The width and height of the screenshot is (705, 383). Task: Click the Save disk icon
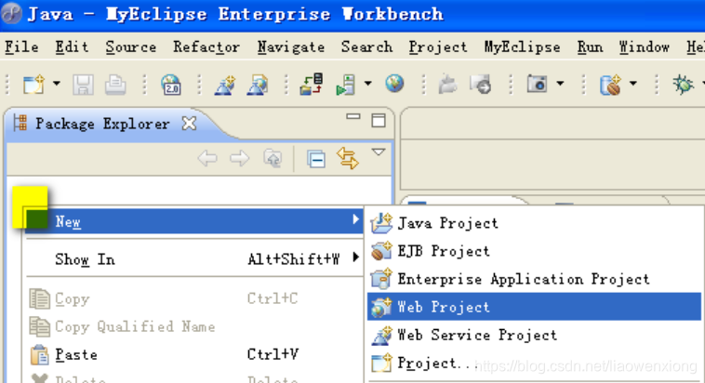83,85
